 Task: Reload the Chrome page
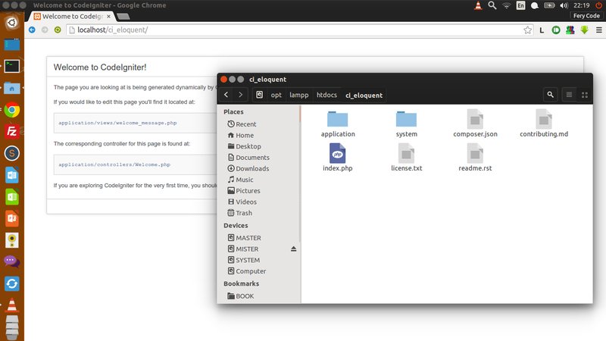[x=58, y=30]
